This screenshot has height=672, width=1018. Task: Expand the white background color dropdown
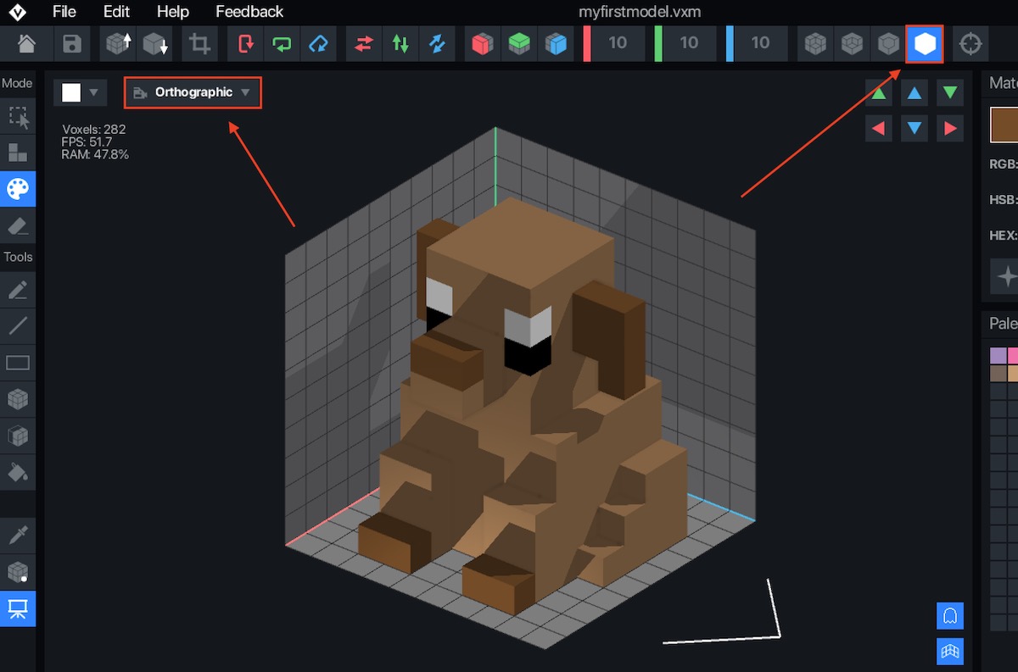click(81, 92)
